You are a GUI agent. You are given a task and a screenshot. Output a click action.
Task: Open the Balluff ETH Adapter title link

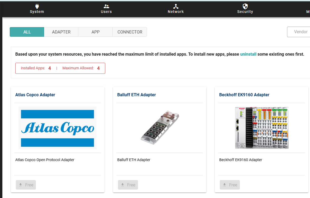[136, 95]
